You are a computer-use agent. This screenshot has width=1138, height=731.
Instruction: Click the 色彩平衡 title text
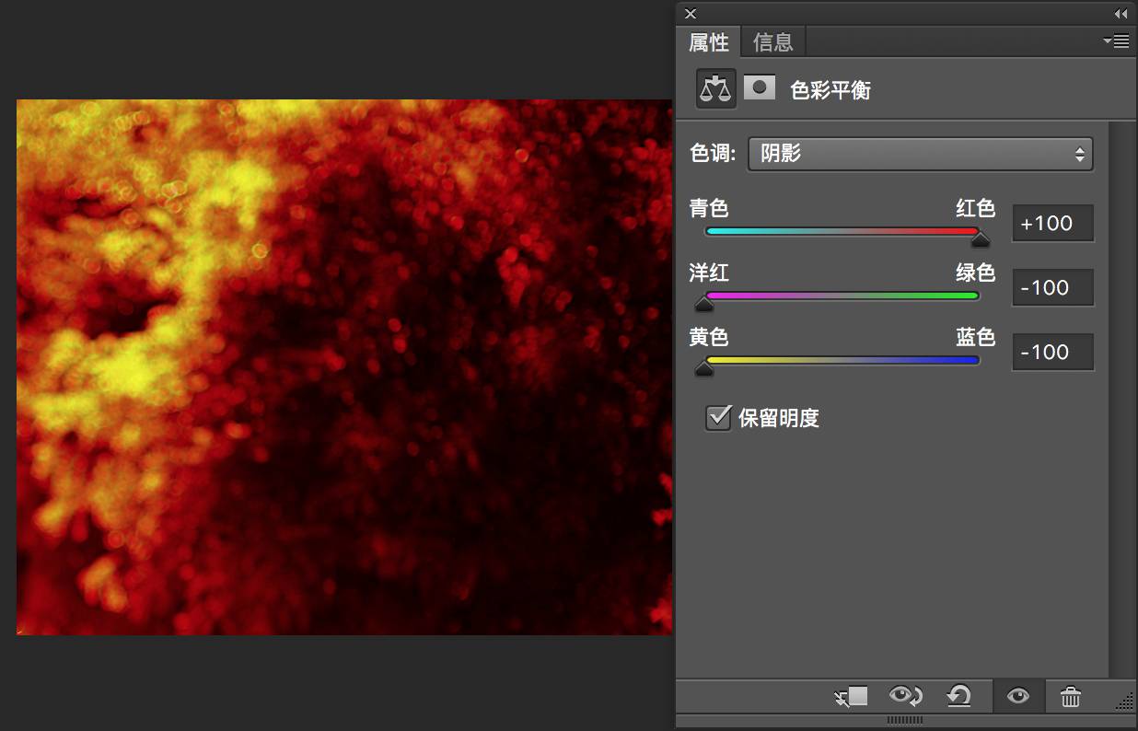(x=830, y=90)
